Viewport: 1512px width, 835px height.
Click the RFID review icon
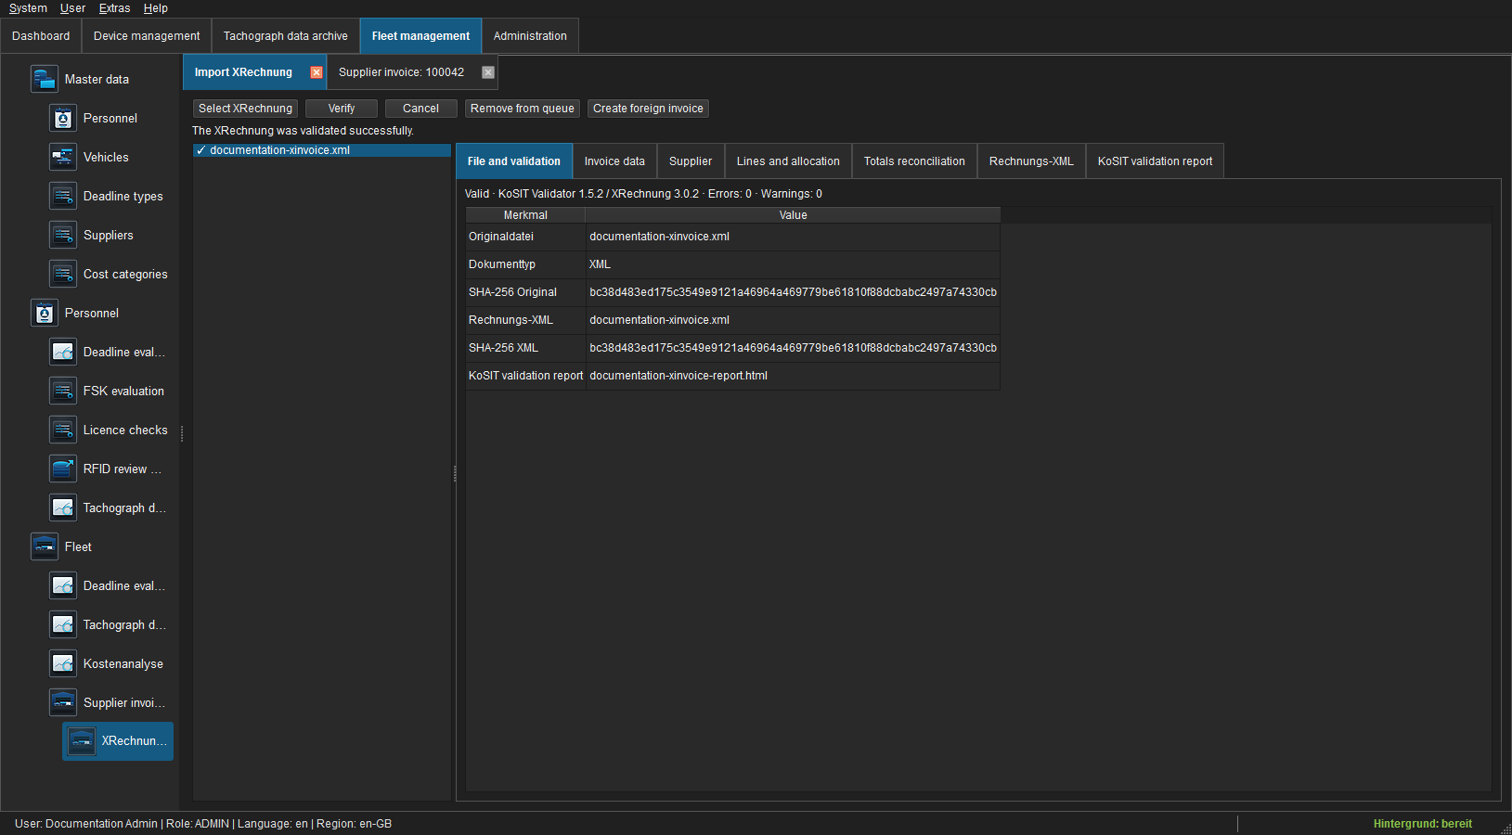(x=63, y=469)
